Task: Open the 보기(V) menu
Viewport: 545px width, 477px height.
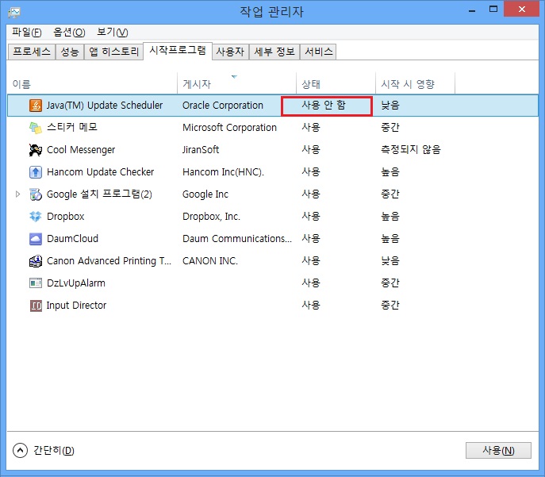Action: tap(113, 33)
